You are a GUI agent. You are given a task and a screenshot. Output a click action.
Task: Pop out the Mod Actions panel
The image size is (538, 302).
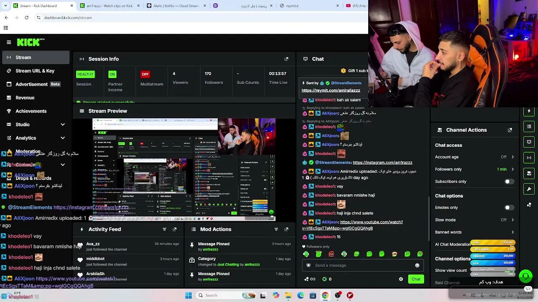(286, 229)
